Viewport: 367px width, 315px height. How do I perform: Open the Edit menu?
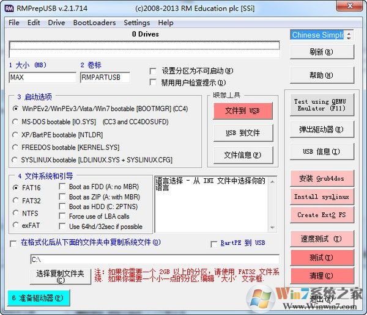34,23
